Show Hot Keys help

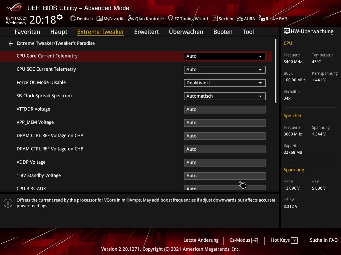click(284, 240)
